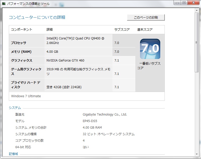201x159 pixels.
Task: Select the 'プロセッサ' row label
Action: (19, 43)
